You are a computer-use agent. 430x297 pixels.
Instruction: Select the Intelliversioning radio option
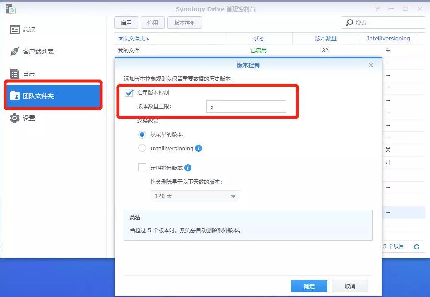[142, 148]
